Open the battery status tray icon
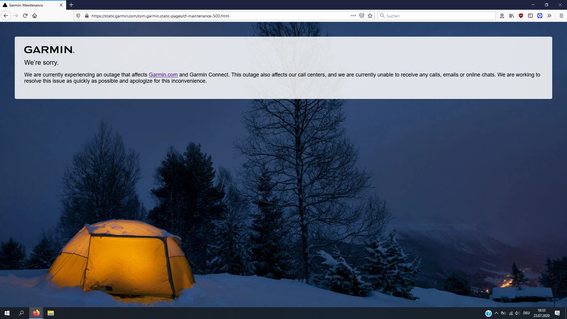 click(504, 313)
